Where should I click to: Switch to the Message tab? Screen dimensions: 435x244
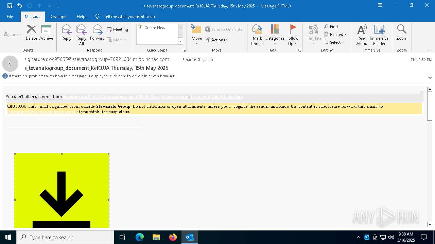click(x=33, y=16)
